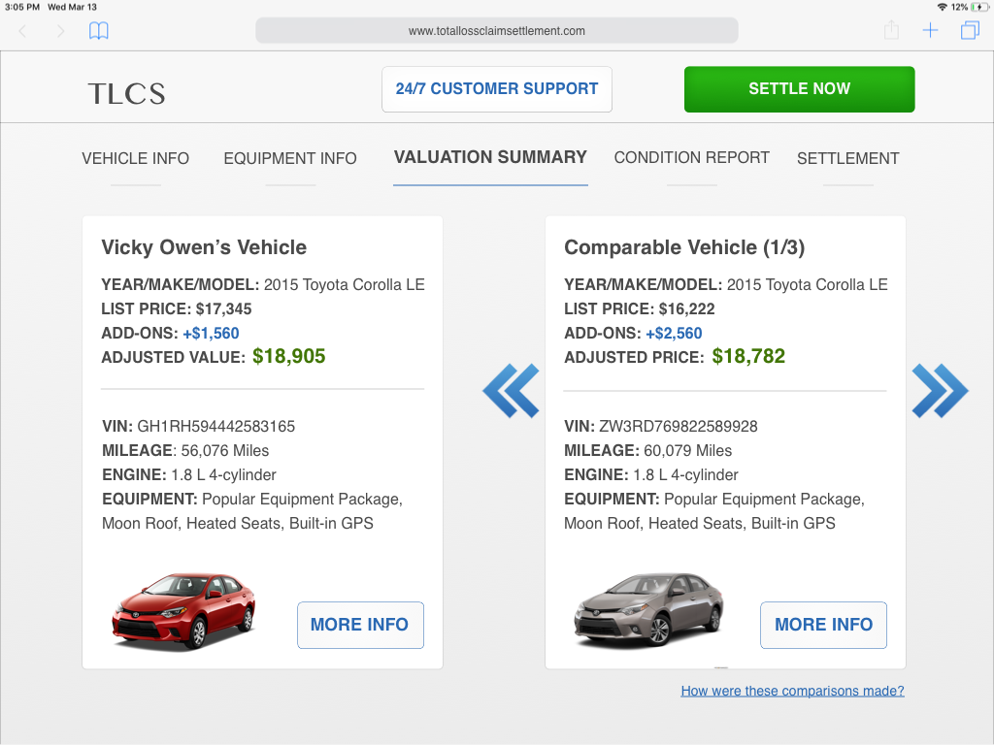Click the TLCS logo

click(127, 94)
